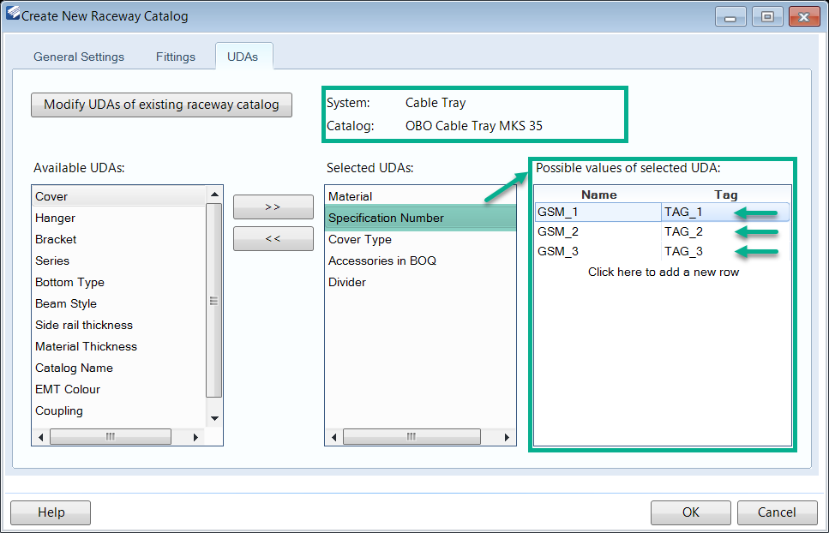
Task: Click Available UDAs scroll right arrow
Action: point(195,437)
